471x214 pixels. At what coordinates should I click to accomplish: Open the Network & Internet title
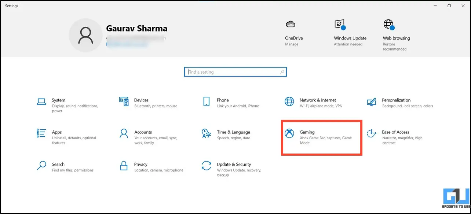(x=318, y=100)
